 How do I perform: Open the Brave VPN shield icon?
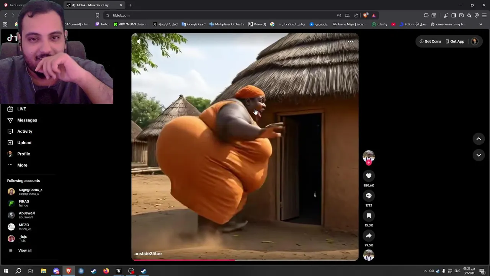[477, 15]
